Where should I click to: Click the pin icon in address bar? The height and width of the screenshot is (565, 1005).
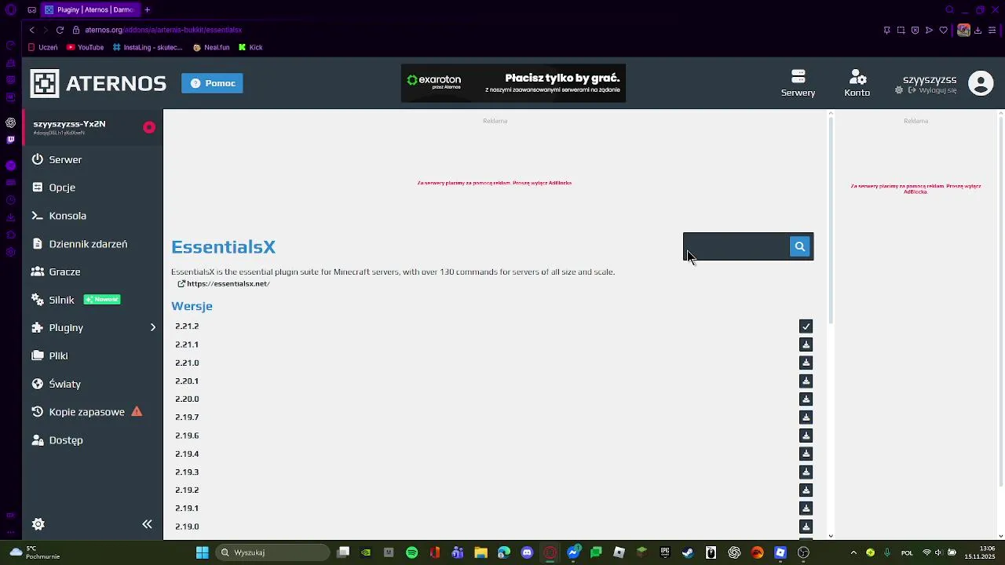886,30
